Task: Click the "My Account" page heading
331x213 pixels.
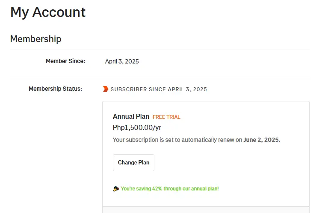Action: click(x=48, y=12)
